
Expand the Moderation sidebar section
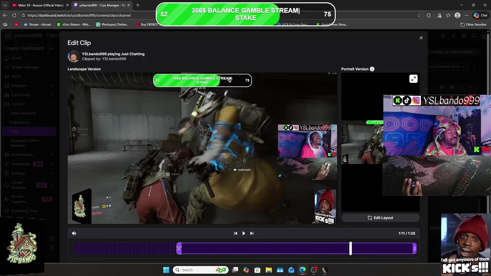(x=29, y=164)
